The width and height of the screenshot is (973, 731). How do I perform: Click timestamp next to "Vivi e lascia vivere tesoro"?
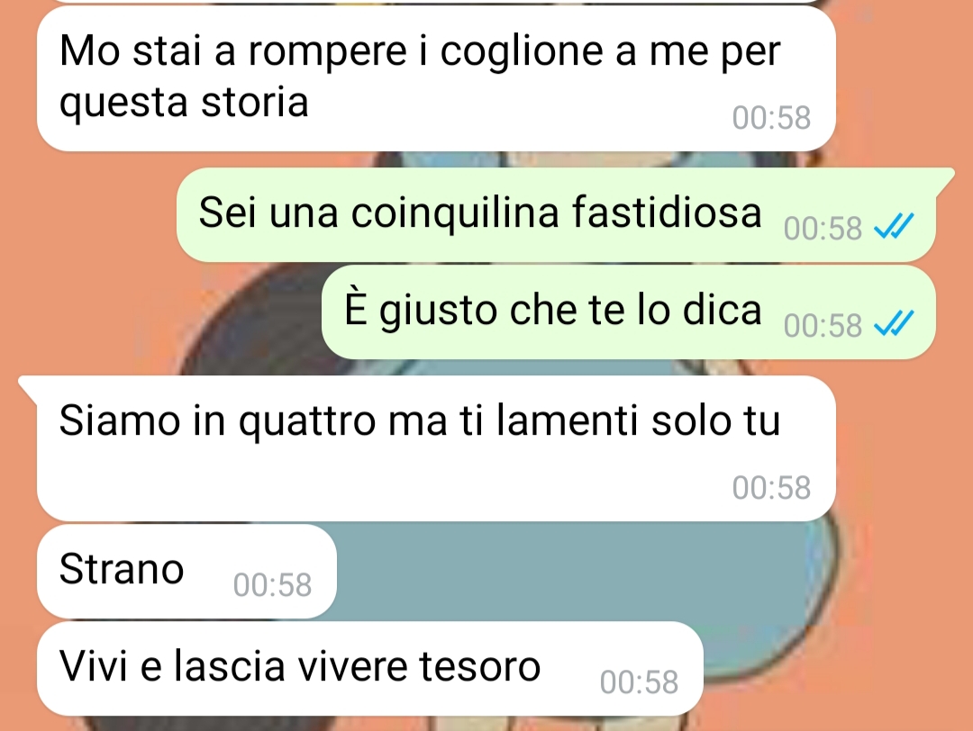(x=639, y=682)
